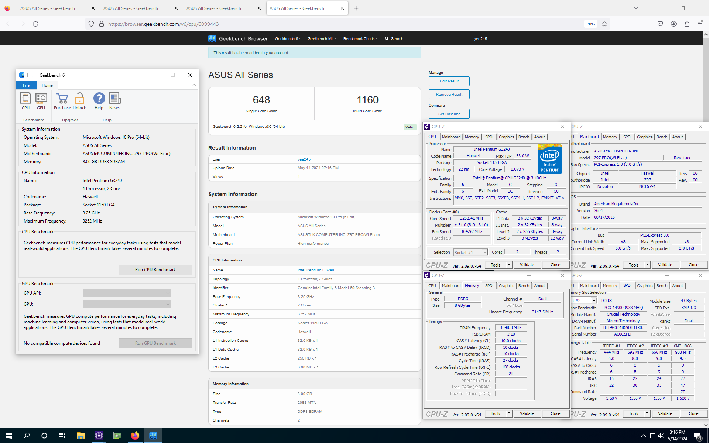Open the News icon in Geekbench ribbon
Screen dimensions: 709x443
pyautogui.click(x=114, y=101)
